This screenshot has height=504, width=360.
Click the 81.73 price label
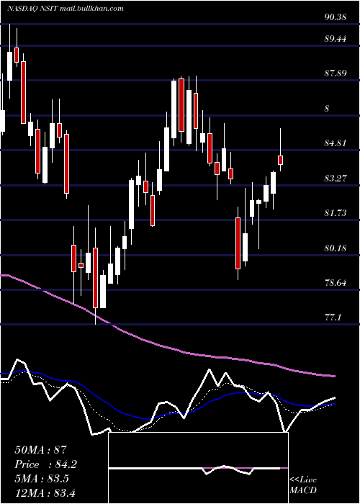tap(336, 213)
